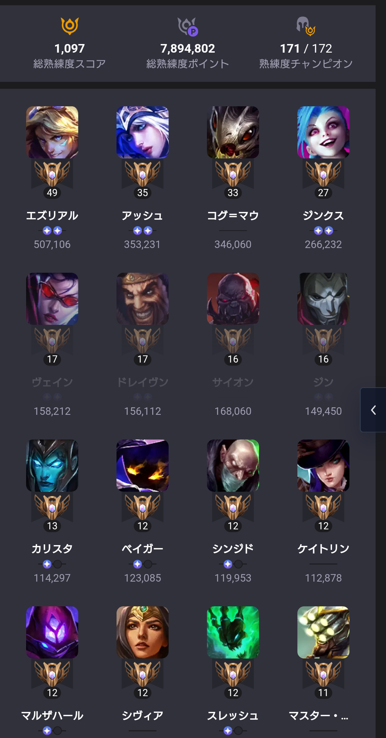Viewport: 386px width, 738px height.
Task: Expand the side panel chevron arrow
Action: pyautogui.click(x=373, y=410)
